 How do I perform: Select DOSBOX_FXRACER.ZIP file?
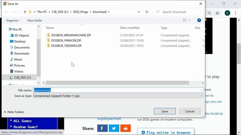point(66,40)
